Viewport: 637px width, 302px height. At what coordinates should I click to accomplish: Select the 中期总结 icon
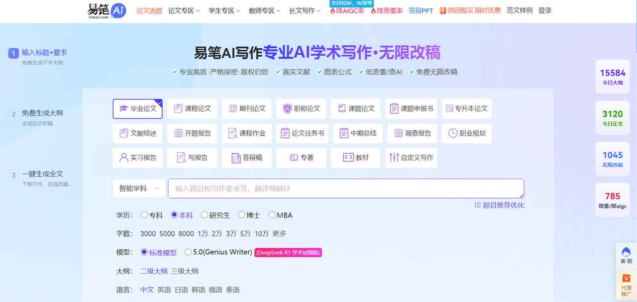pyautogui.click(x=344, y=133)
